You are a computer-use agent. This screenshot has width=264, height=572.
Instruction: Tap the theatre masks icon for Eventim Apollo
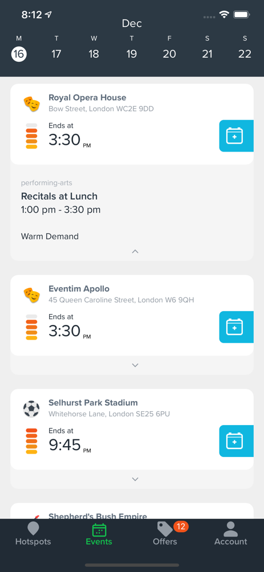click(x=32, y=295)
